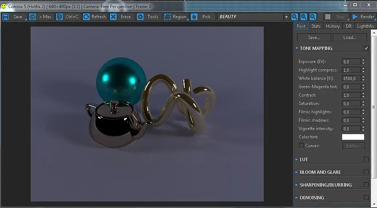Click the Exposure (EV) spinner arrows
Image resolution: width=377 pixels, height=208 pixels.
click(x=363, y=62)
